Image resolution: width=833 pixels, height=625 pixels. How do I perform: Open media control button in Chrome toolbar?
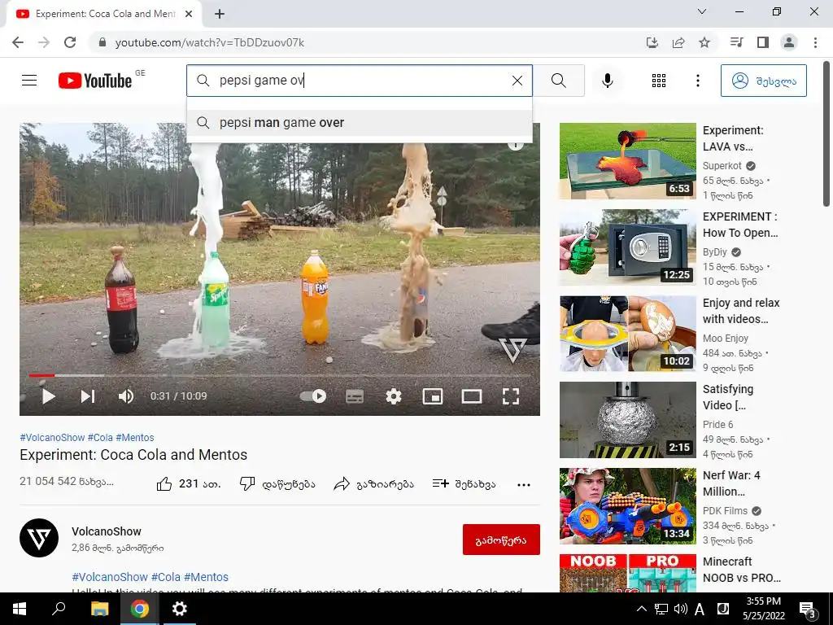pos(736,42)
